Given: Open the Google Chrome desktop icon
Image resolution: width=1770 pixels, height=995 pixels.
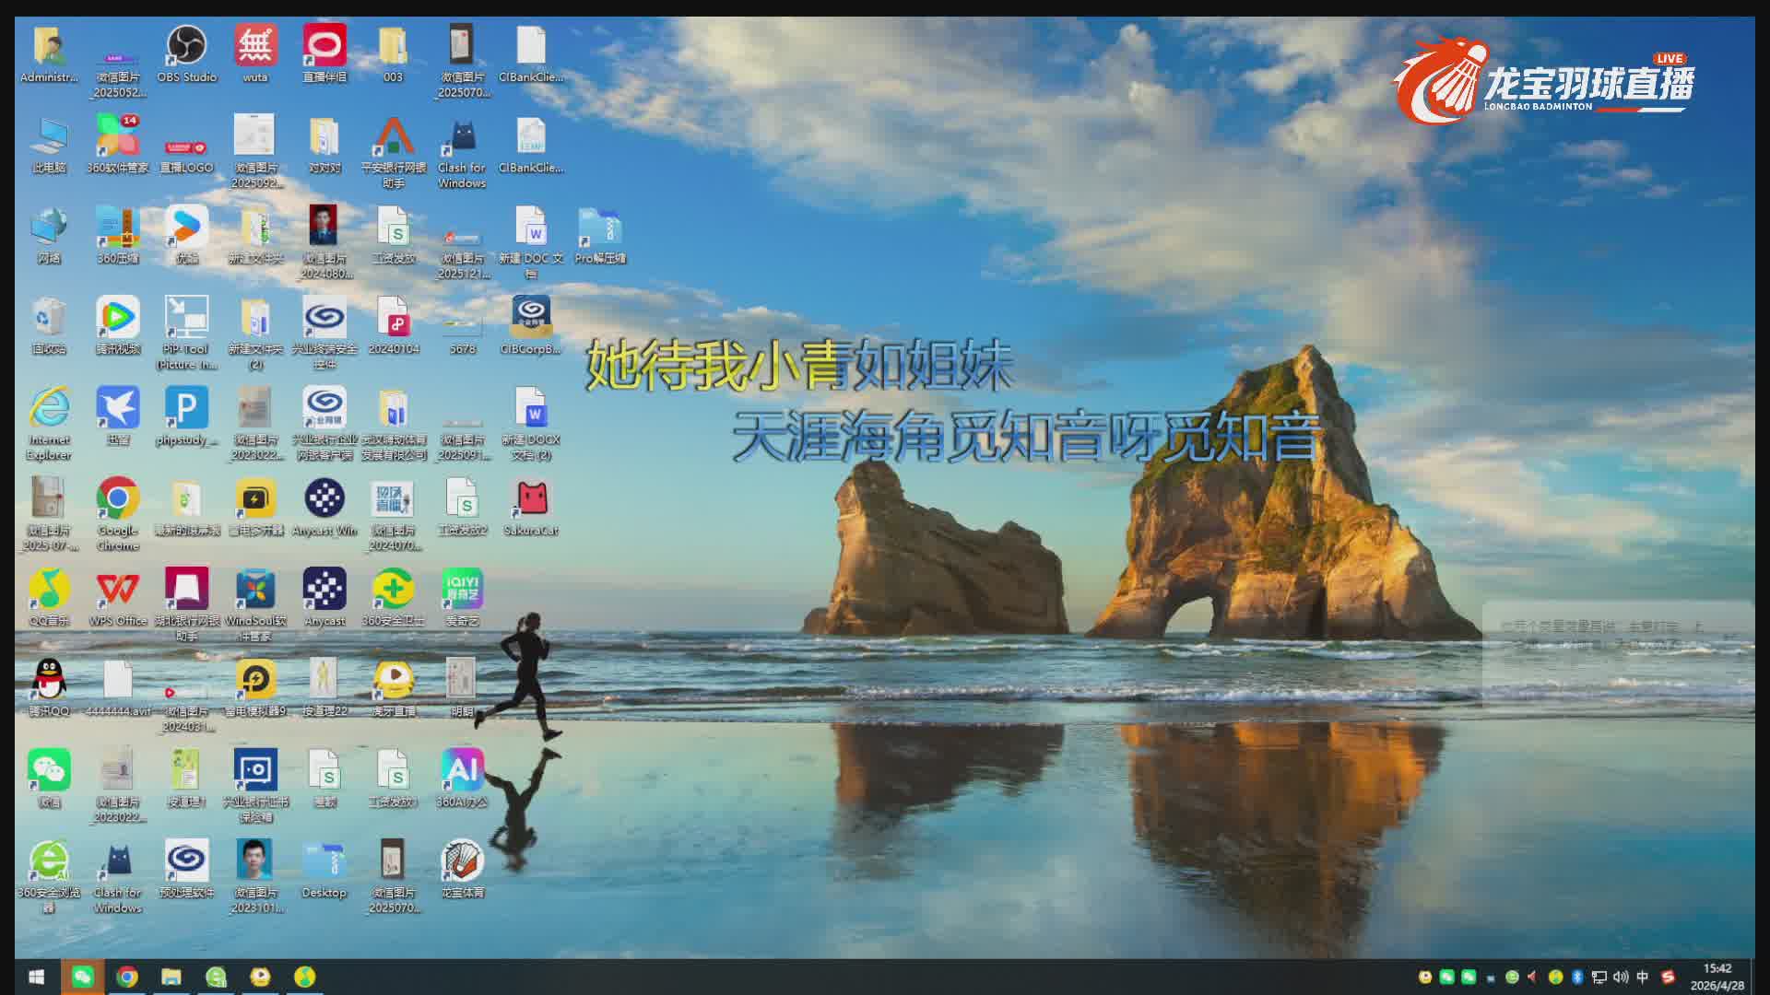Looking at the screenshot, I should [x=117, y=499].
